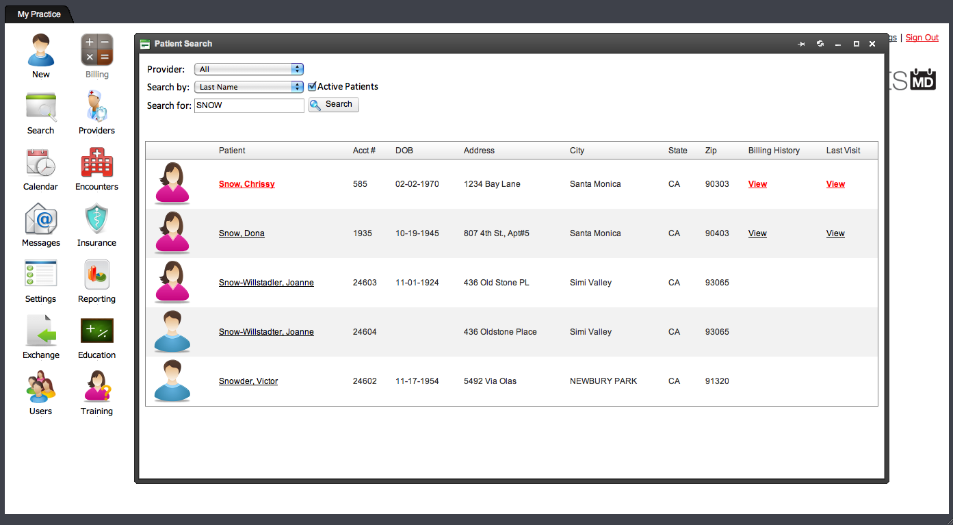The image size is (953, 525).
Task: Uncheck the Active Patients checkbox
Action: coord(312,87)
